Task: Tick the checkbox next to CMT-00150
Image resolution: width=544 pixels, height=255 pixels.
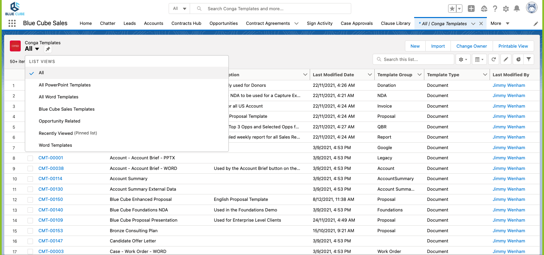Action: pyautogui.click(x=30, y=200)
